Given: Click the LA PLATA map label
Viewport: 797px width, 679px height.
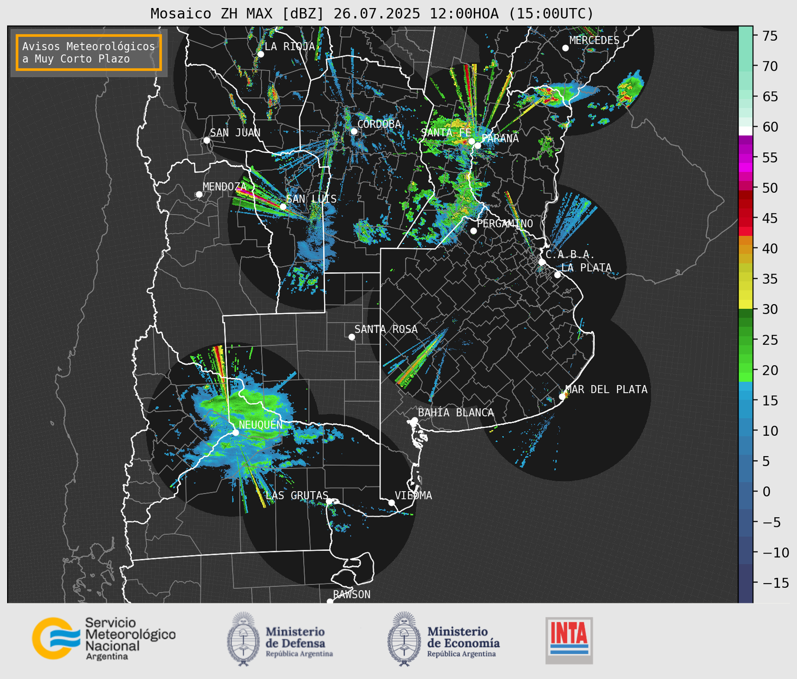Looking at the screenshot, I should 586,268.
